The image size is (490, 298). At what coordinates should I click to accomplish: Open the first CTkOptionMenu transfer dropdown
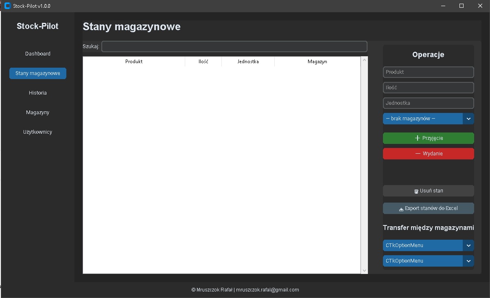click(429, 245)
